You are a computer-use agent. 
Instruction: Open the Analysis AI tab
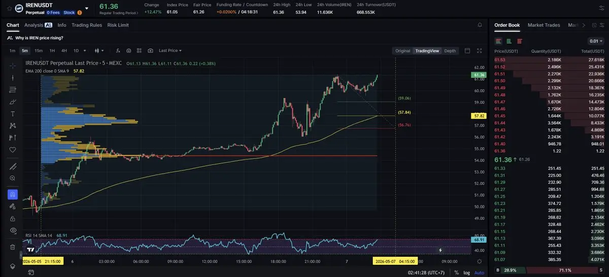click(38, 25)
